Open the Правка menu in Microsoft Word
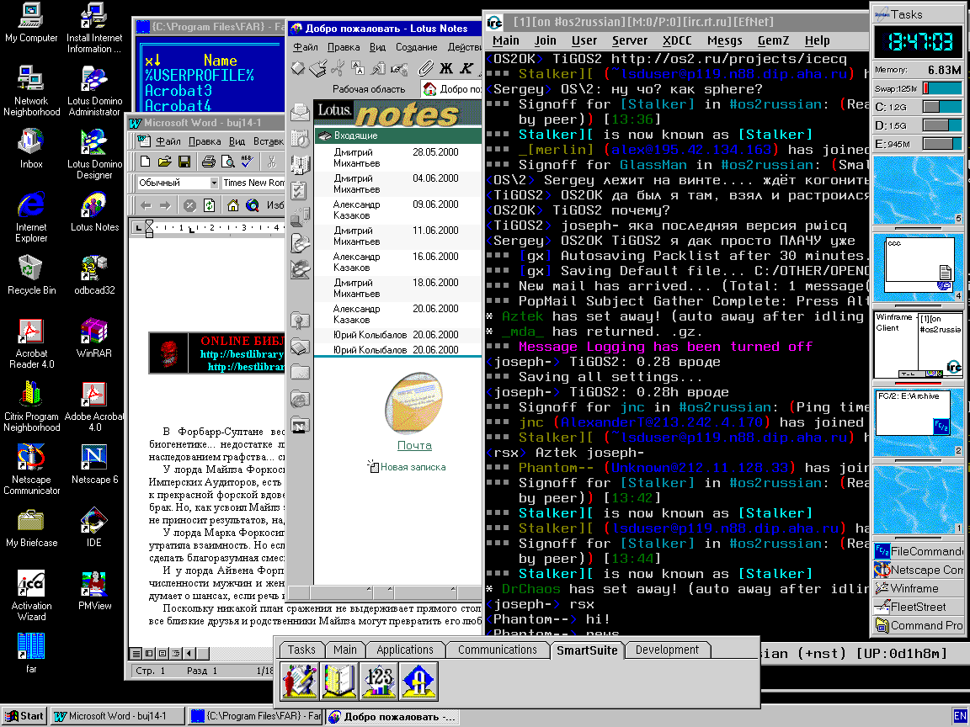This screenshot has height=727, width=970. (x=205, y=141)
